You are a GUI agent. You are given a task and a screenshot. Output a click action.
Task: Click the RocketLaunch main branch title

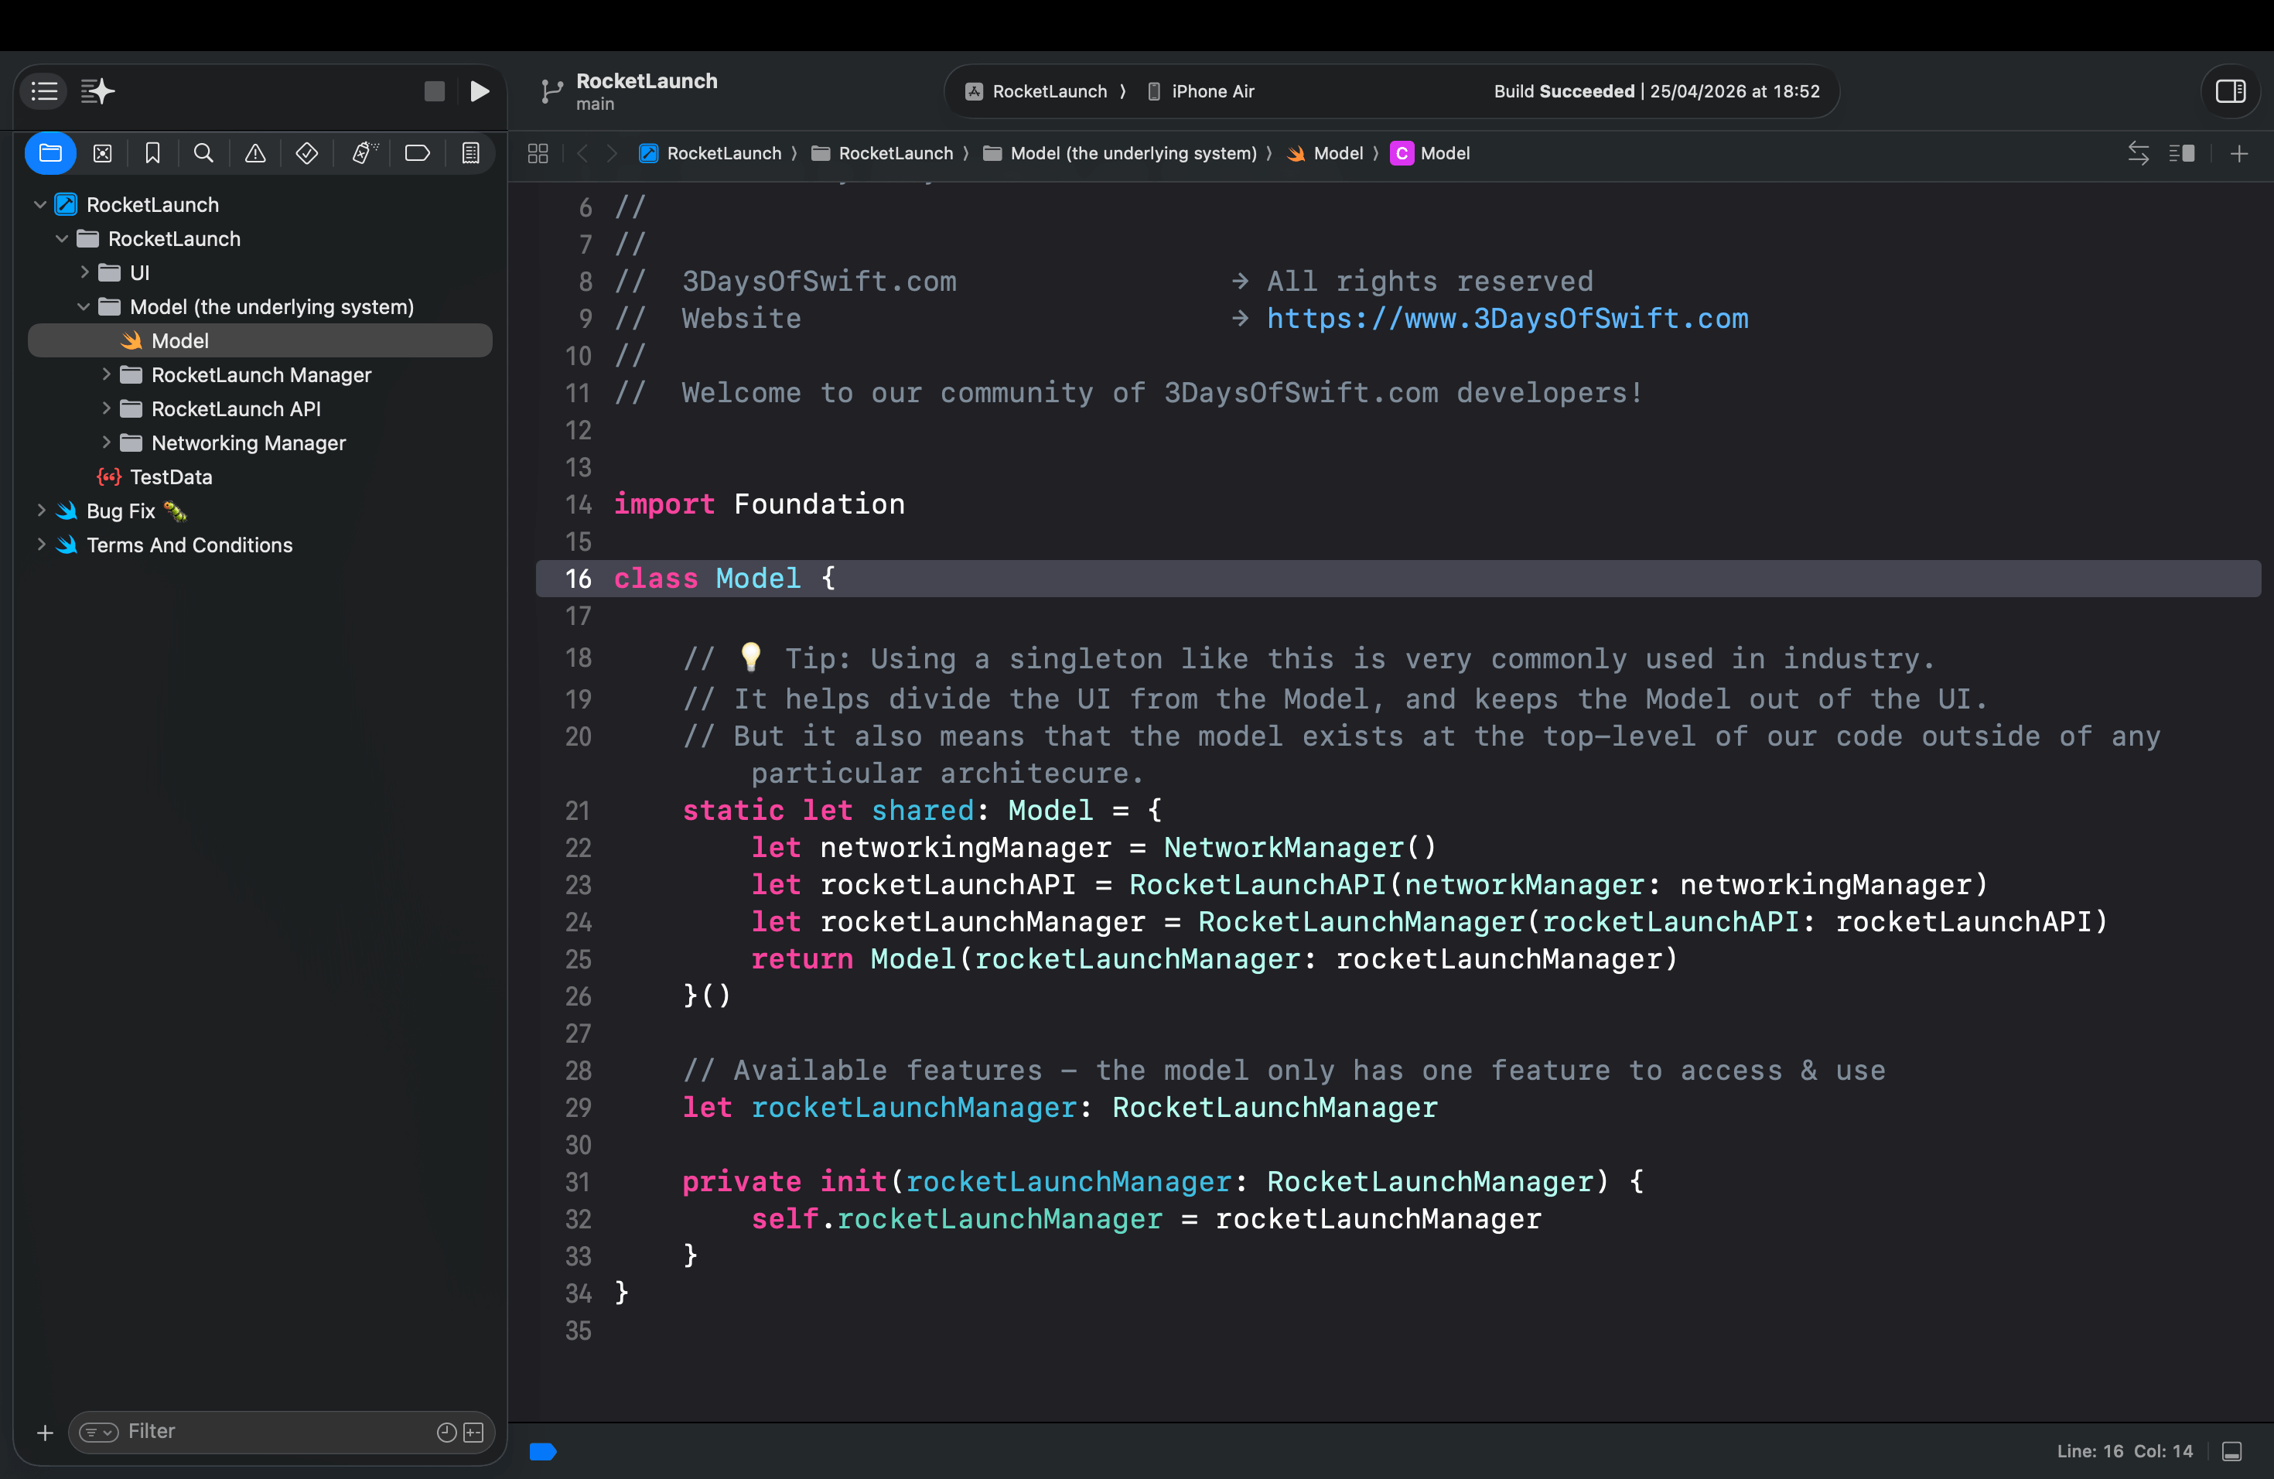[x=647, y=91]
